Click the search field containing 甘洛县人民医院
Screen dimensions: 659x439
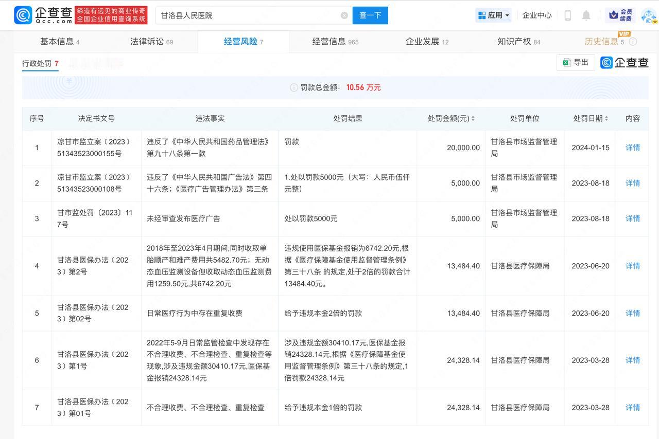point(247,15)
